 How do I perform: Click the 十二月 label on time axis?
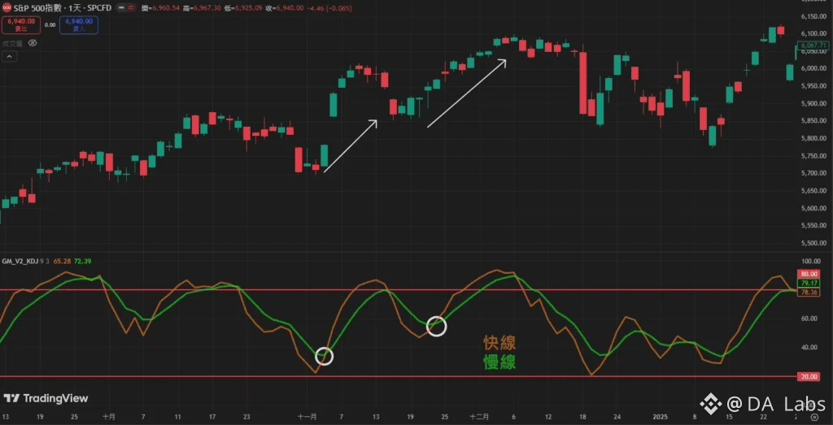[x=480, y=417]
